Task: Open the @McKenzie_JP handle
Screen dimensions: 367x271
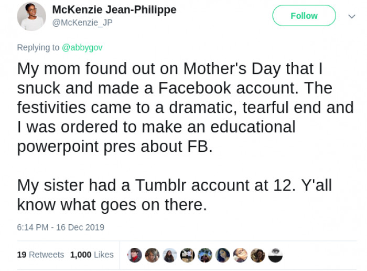Action: tap(82, 22)
